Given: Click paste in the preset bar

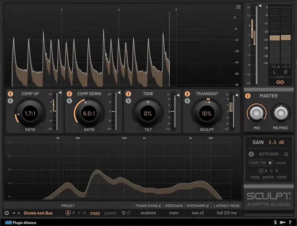Looking at the screenshot, I should (110, 213).
